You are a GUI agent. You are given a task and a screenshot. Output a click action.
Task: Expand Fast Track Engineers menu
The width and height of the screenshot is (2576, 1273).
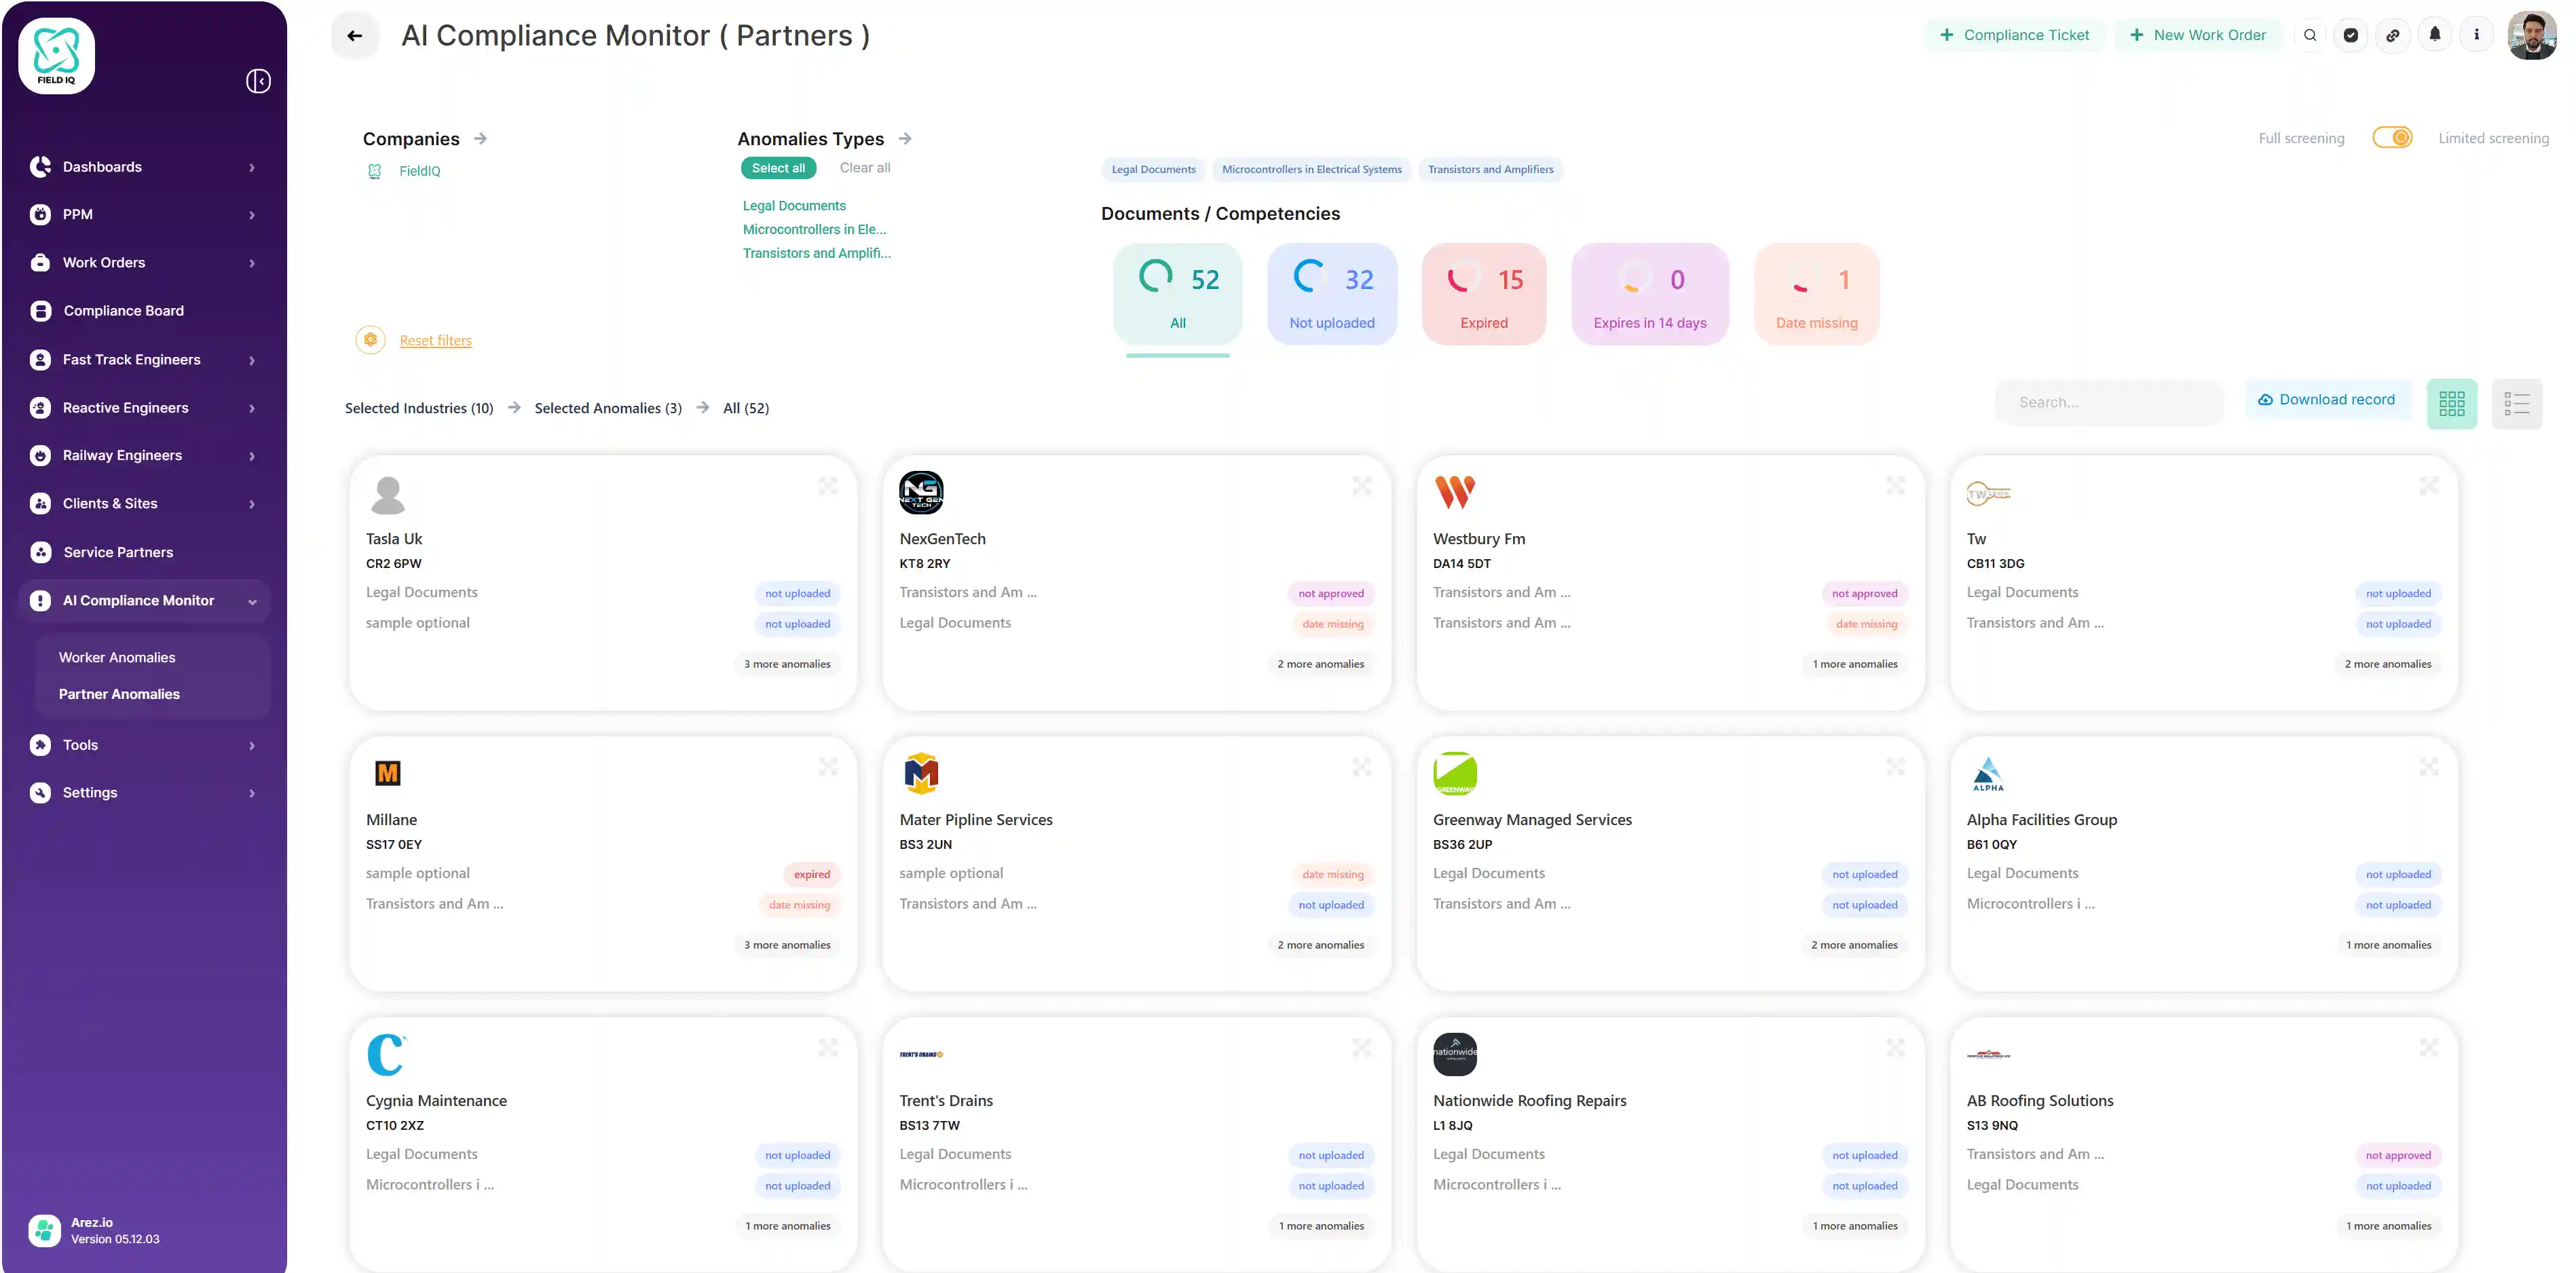[x=145, y=360]
